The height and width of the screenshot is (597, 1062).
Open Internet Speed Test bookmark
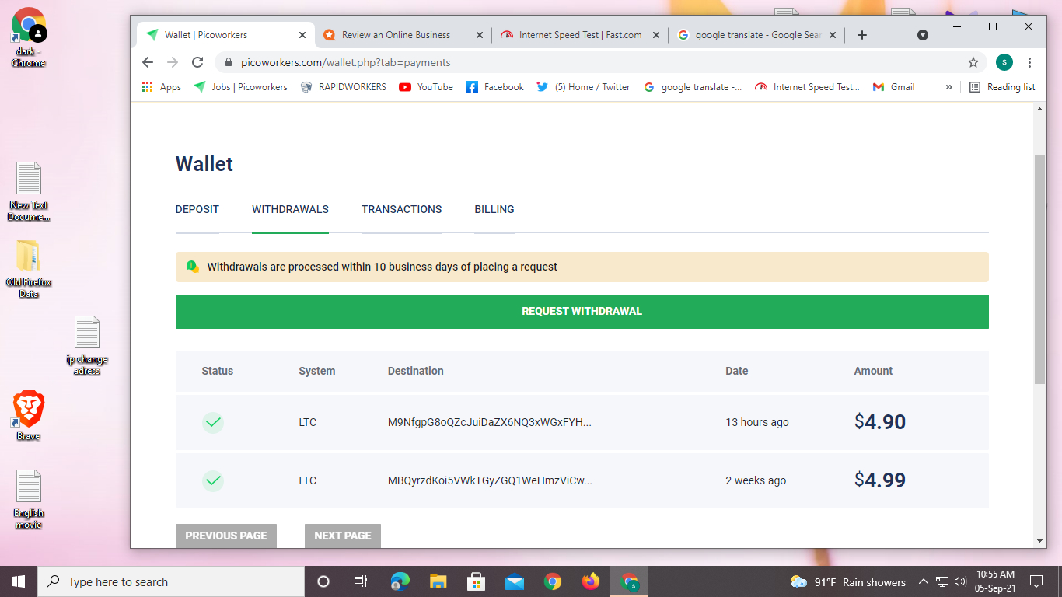coord(807,87)
